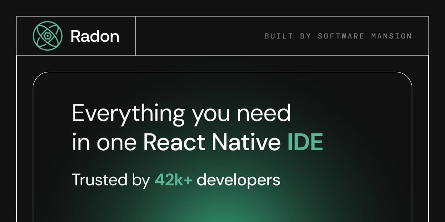Screen dimensions: 445x222
Task: Click the SOFTWARE MANSION header section
Action: 338,36
